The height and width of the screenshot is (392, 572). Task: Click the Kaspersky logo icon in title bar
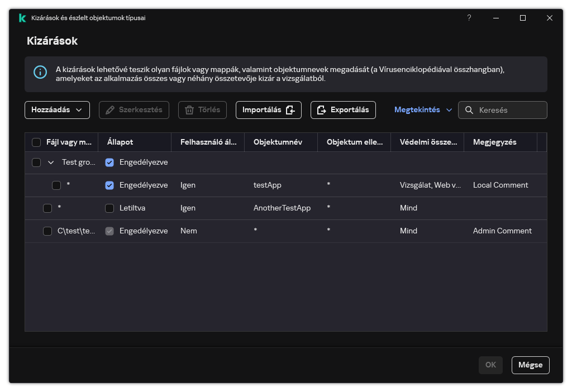point(22,18)
